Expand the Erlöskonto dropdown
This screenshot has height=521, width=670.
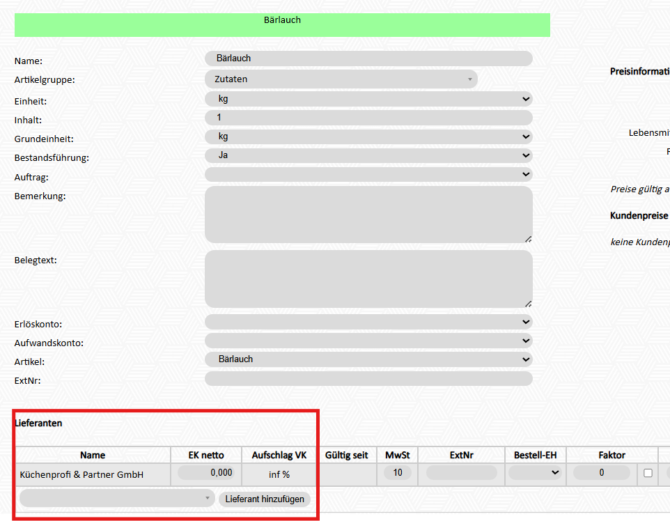point(368,322)
